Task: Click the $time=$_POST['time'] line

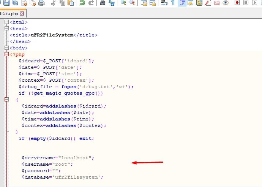Action: click(x=50, y=74)
